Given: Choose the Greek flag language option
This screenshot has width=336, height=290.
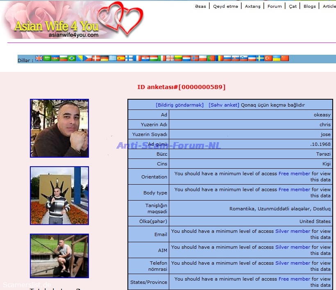Looking at the screenshot, I should pyautogui.click(x=113, y=58).
